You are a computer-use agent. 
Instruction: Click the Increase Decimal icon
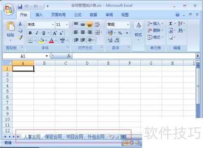point(110,40)
